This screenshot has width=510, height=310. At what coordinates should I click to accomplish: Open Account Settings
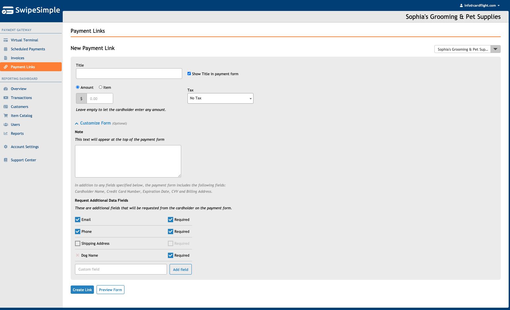(x=25, y=147)
